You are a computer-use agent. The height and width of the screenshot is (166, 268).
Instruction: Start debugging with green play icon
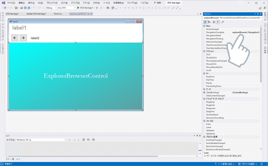coord(78,8)
